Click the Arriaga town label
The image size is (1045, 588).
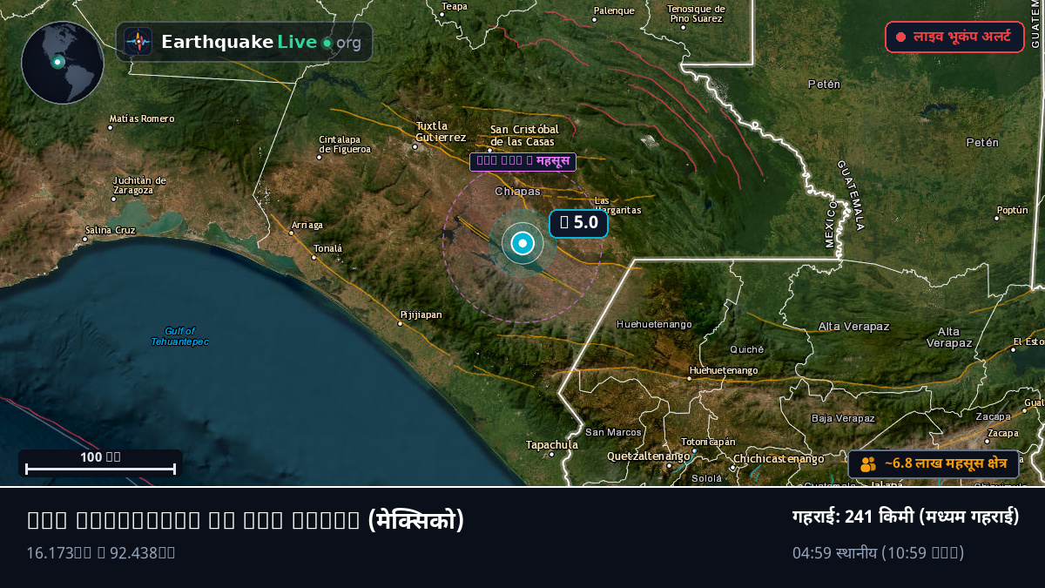[307, 225]
